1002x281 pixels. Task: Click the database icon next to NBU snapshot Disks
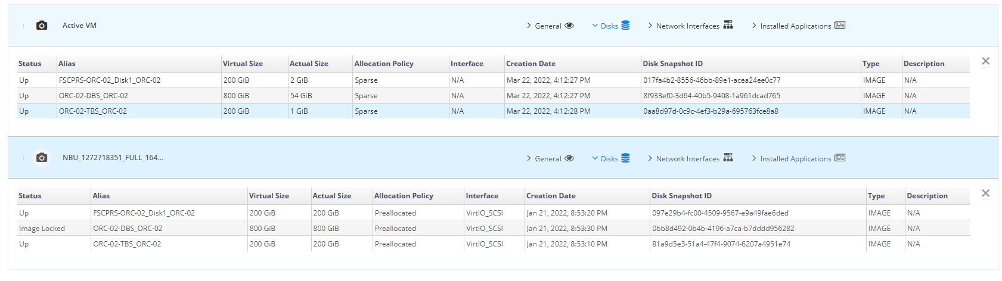point(625,158)
